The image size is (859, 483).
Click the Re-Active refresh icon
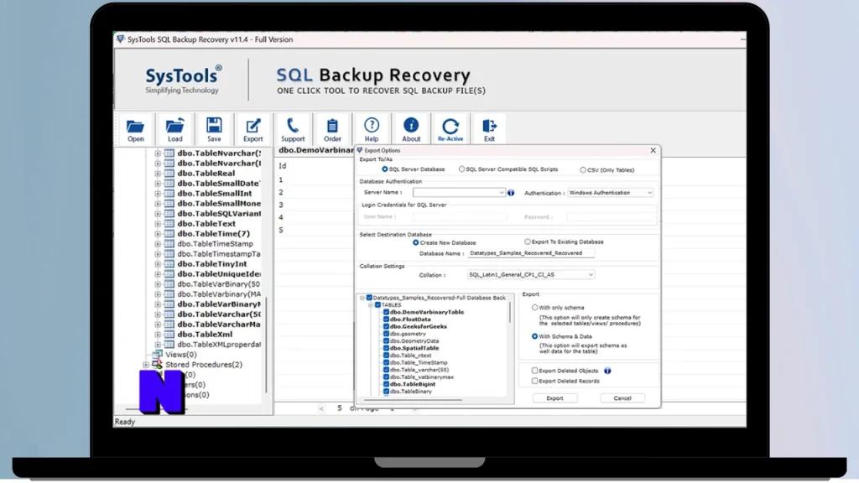(x=450, y=127)
